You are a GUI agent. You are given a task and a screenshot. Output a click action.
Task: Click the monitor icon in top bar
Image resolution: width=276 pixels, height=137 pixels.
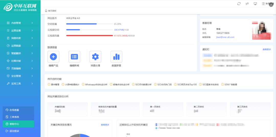point(255,4)
